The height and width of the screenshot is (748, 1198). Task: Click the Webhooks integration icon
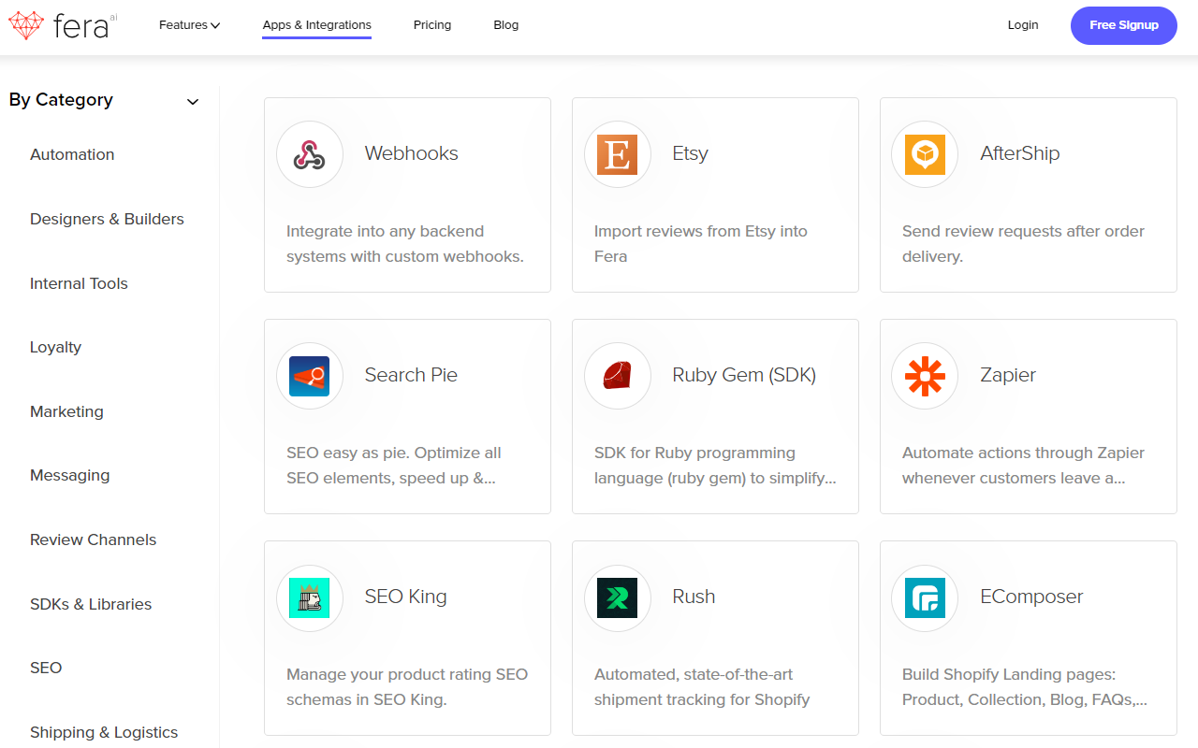[x=310, y=153]
